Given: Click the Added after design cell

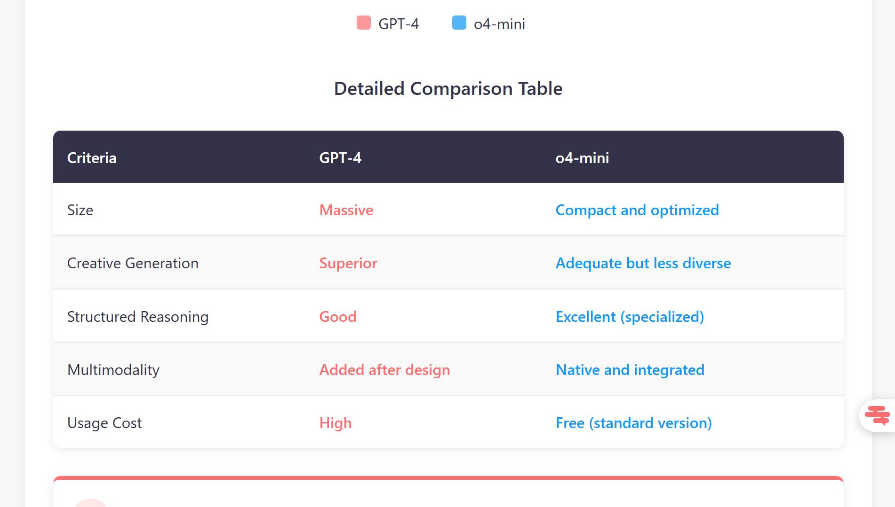Looking at the screenshot, I should [384, 370].
